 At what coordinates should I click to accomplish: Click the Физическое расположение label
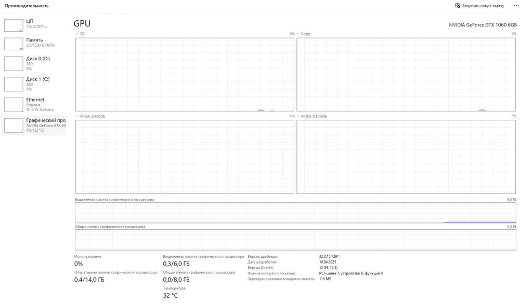pyautogui.click(x=271, y=273)
